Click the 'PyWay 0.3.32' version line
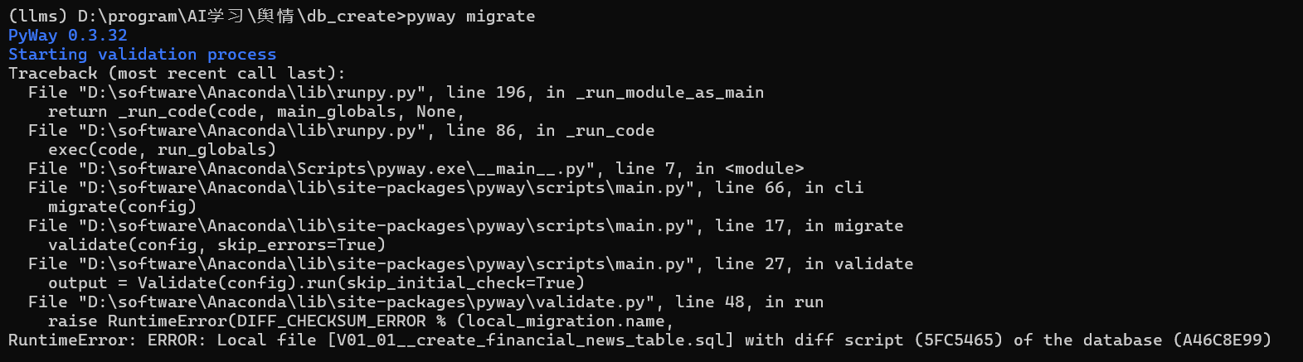 click(x=68, y=36)
